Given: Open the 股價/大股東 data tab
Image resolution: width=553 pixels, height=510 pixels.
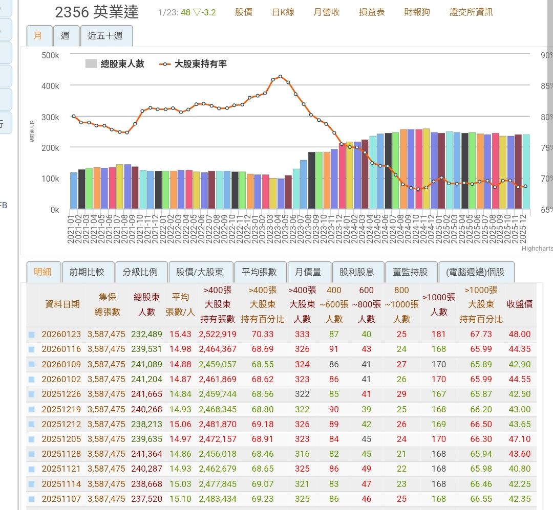Looking at the screenshot, I should (x=199, y=273).
